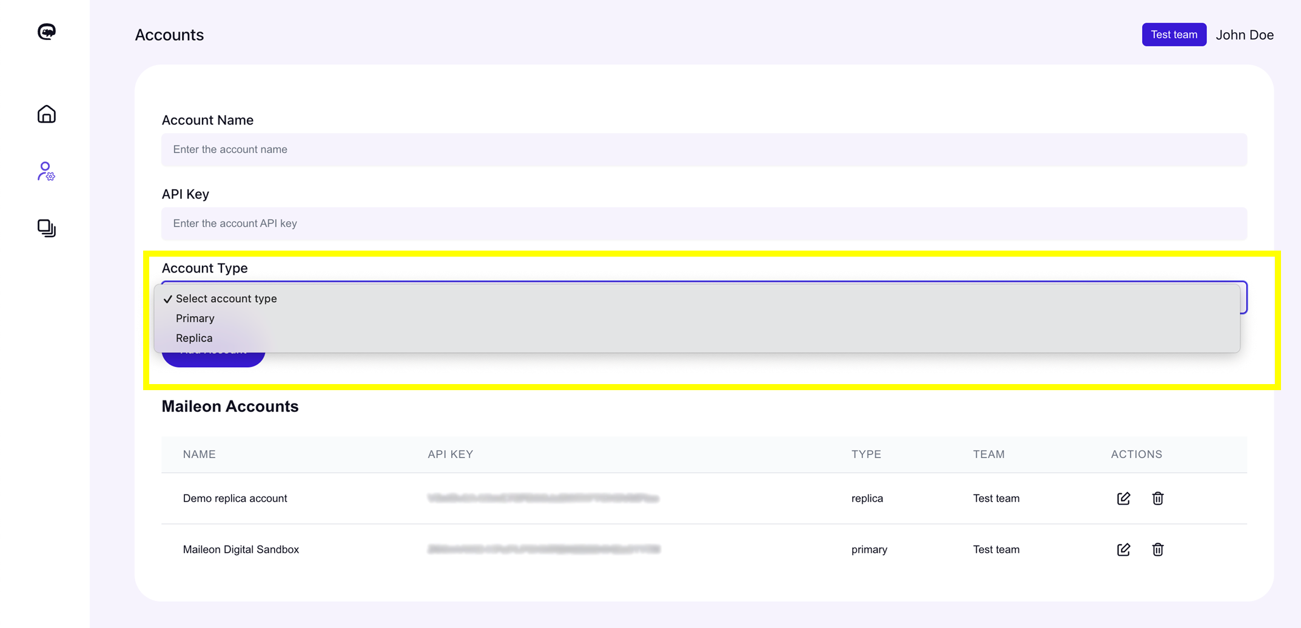The image size is (1301, 628).
Task: Edit the Demo replica account
Action: point(1123,498)
